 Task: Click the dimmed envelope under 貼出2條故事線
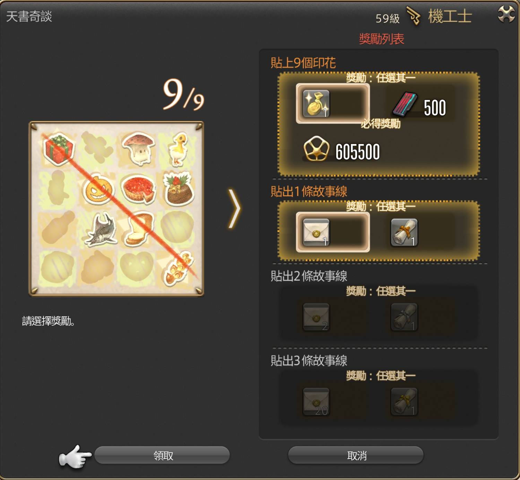(x=316, y=317)
